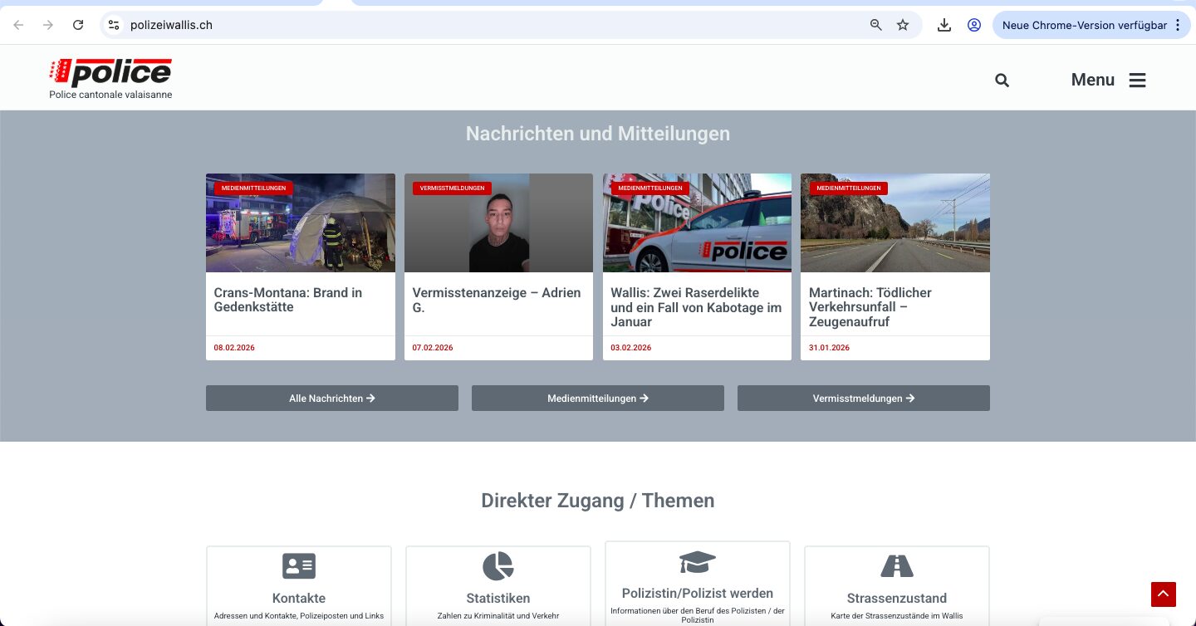Open Martinach: Tödlicher Verkehrsunfall headline
The width and height of the screenshot is (1196, 626).
coord(870,306)
